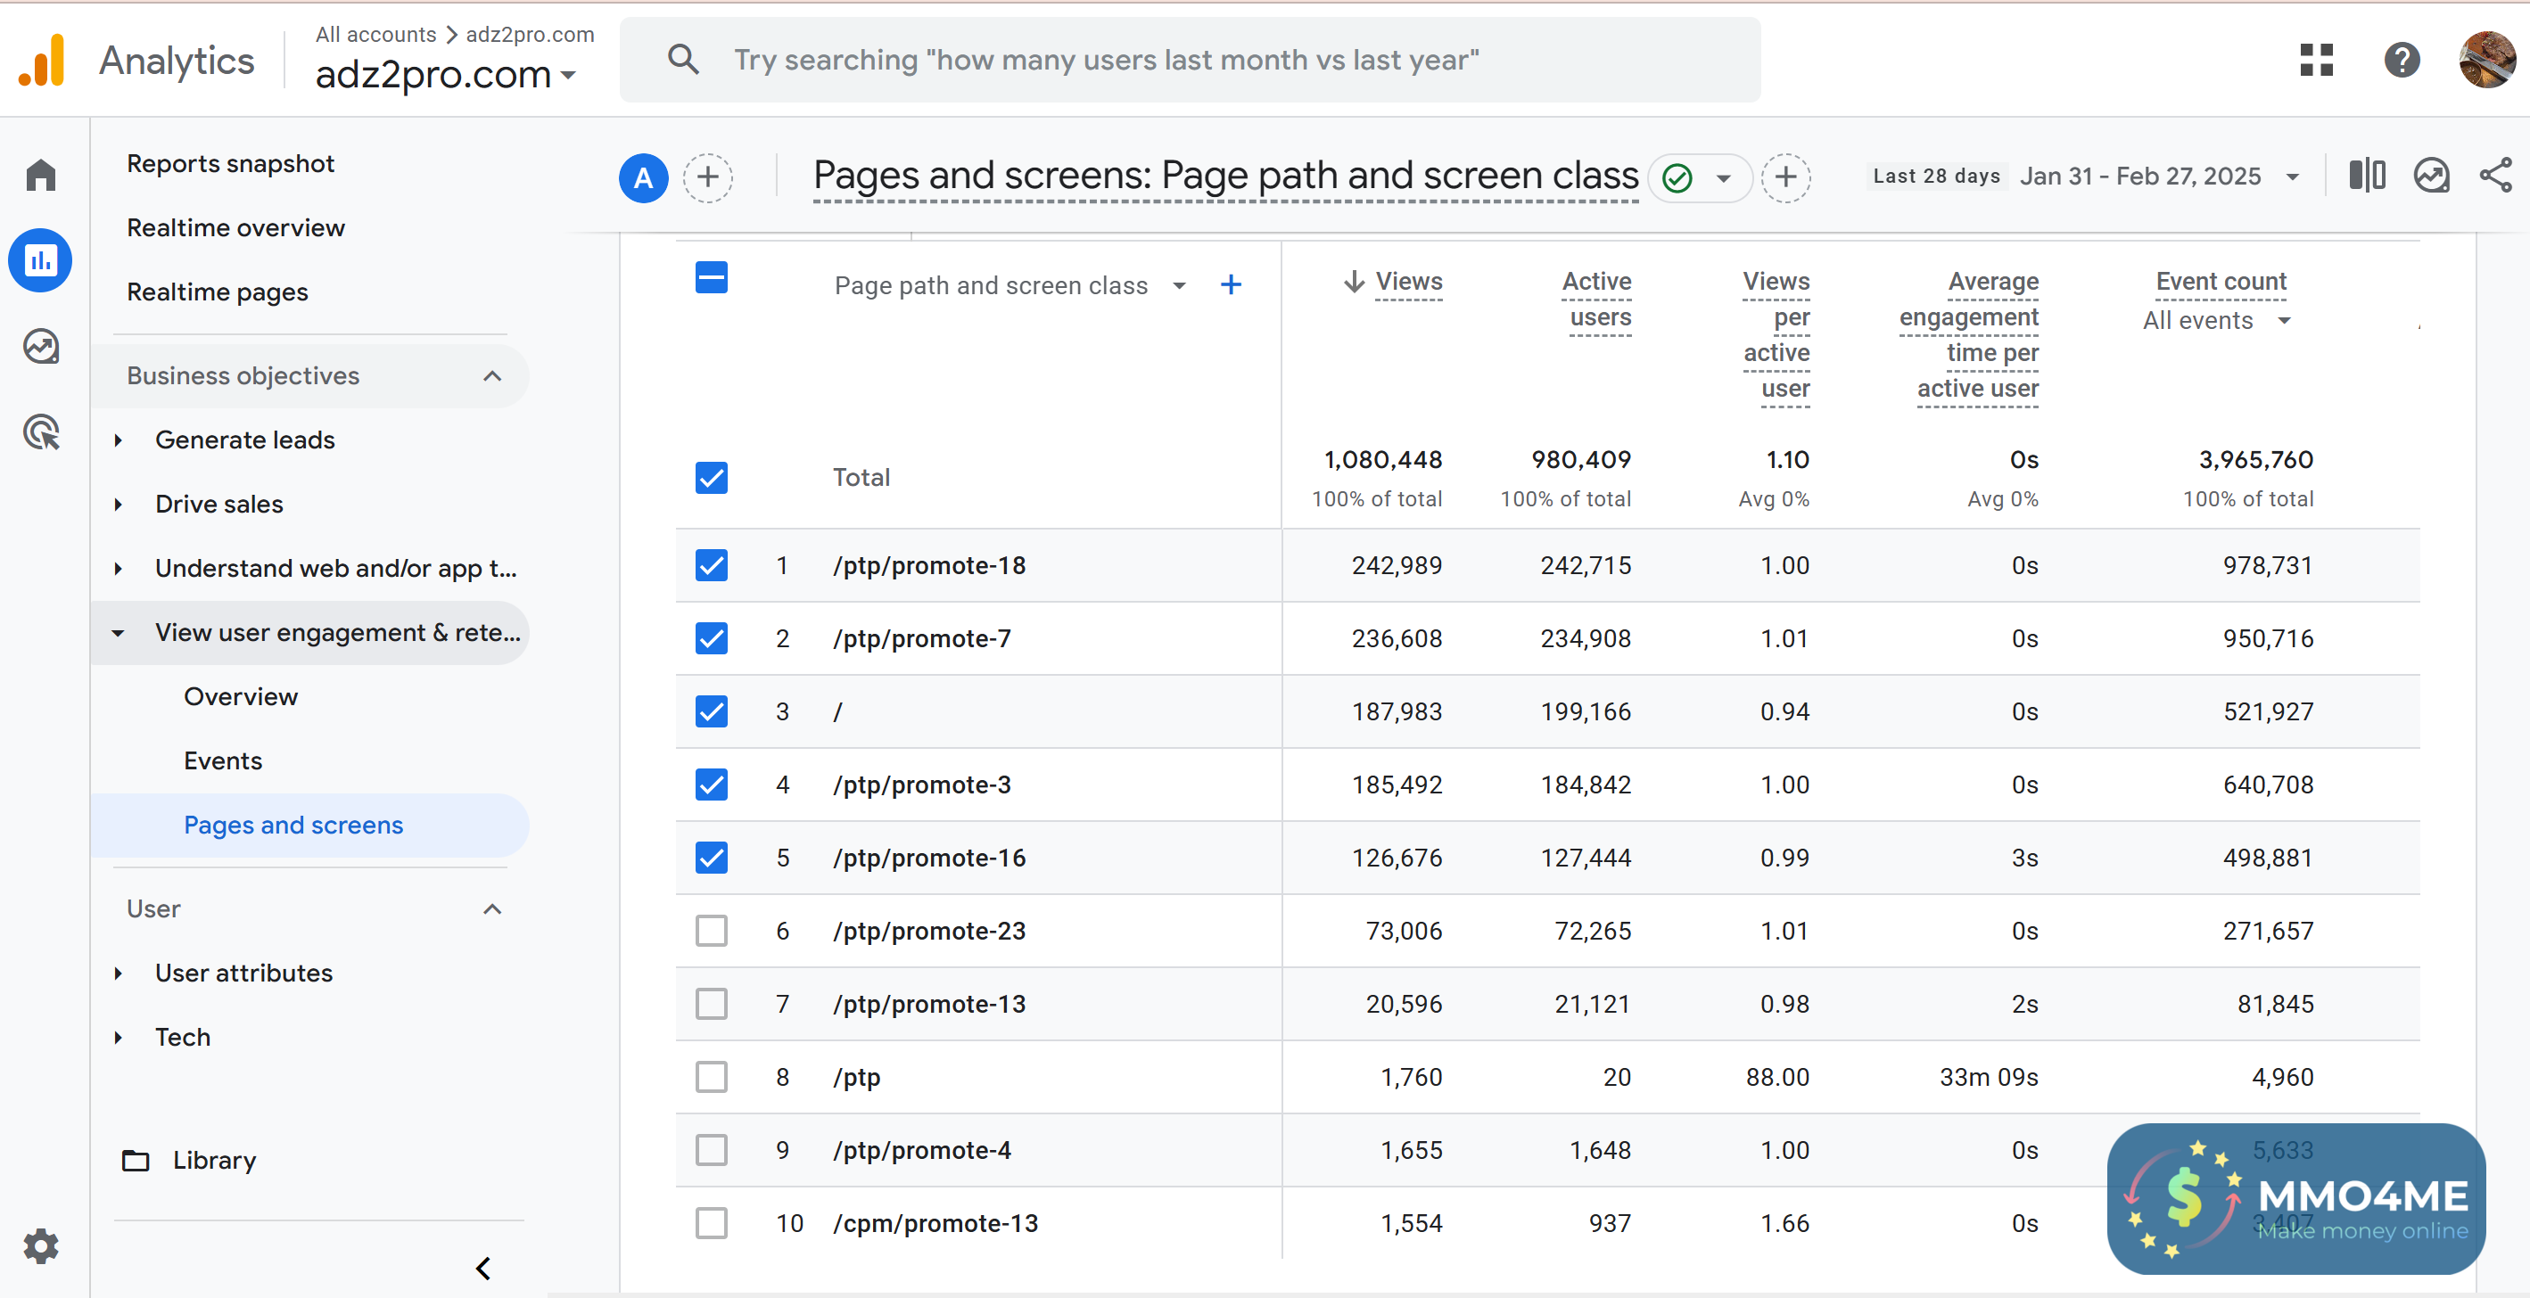The height and width of the screenshot is (1298, 2530).
Task: Open the Advertising icon in the left rail
Action: pos(40,432)
